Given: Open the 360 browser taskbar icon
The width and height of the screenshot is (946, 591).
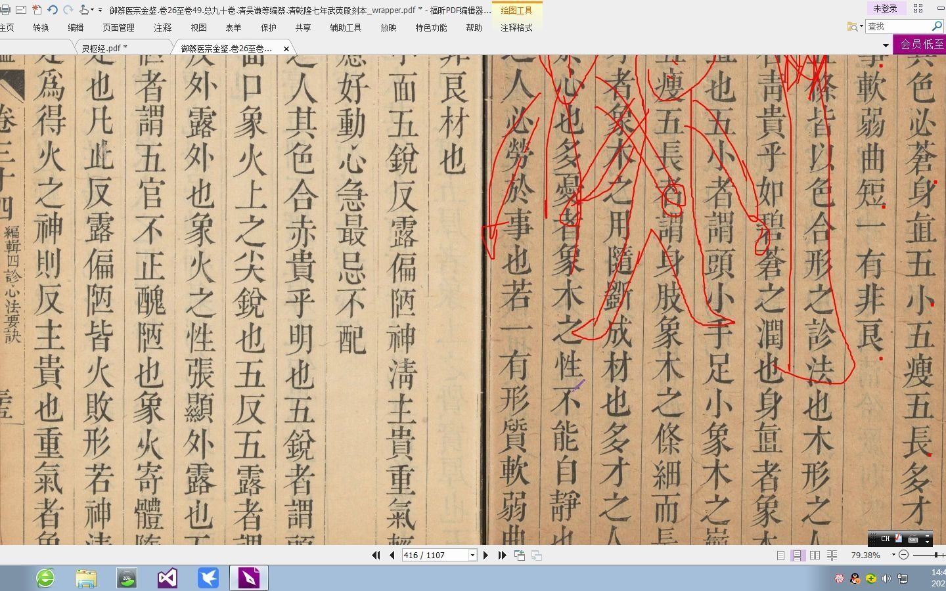Looking at the screenshot, I should (45, 578).
